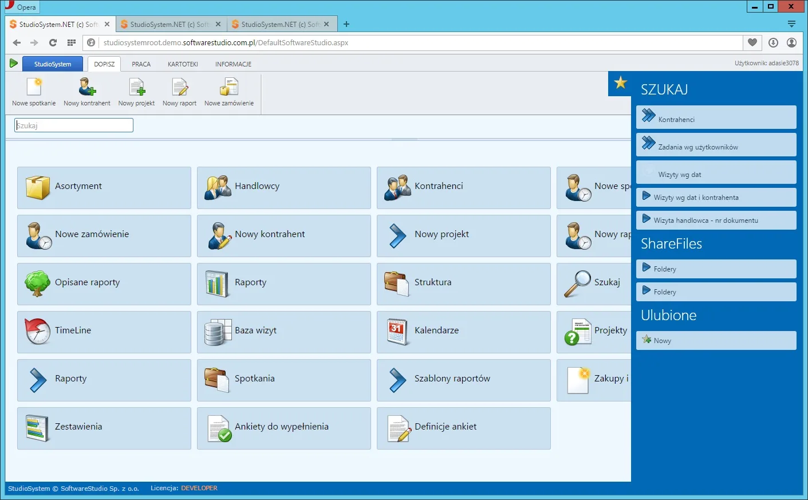Click the Szukaj search input field
The width and height of the screenshot is (808, 500).
point(74,125)
